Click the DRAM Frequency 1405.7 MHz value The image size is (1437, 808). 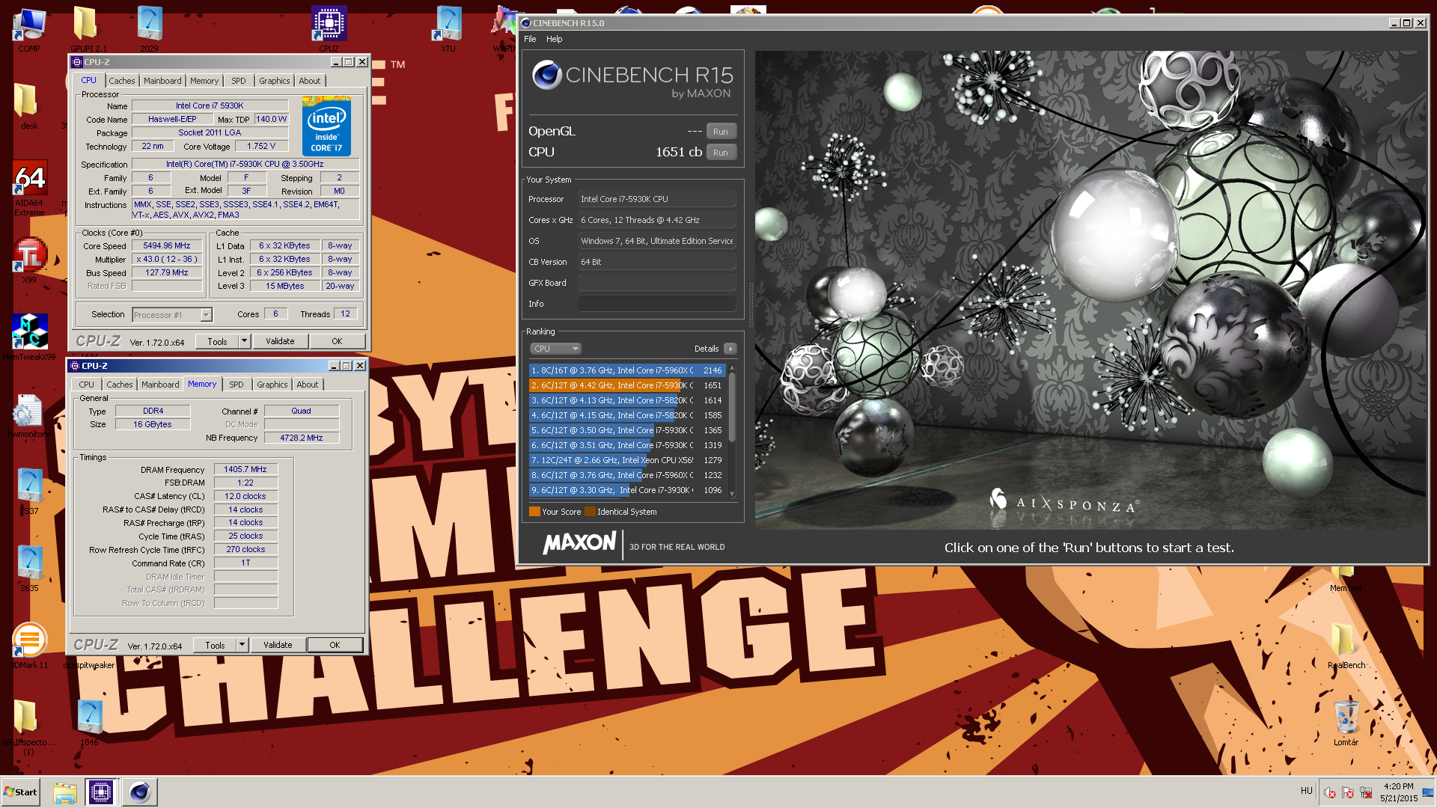tap(245, 469)
